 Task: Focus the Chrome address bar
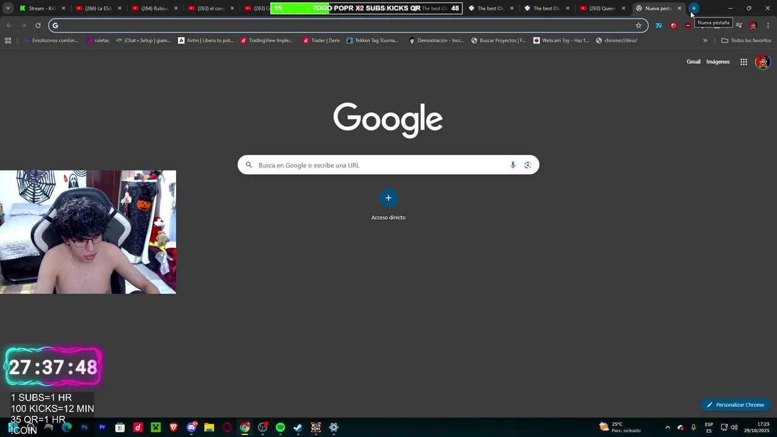tap(348, 25)
